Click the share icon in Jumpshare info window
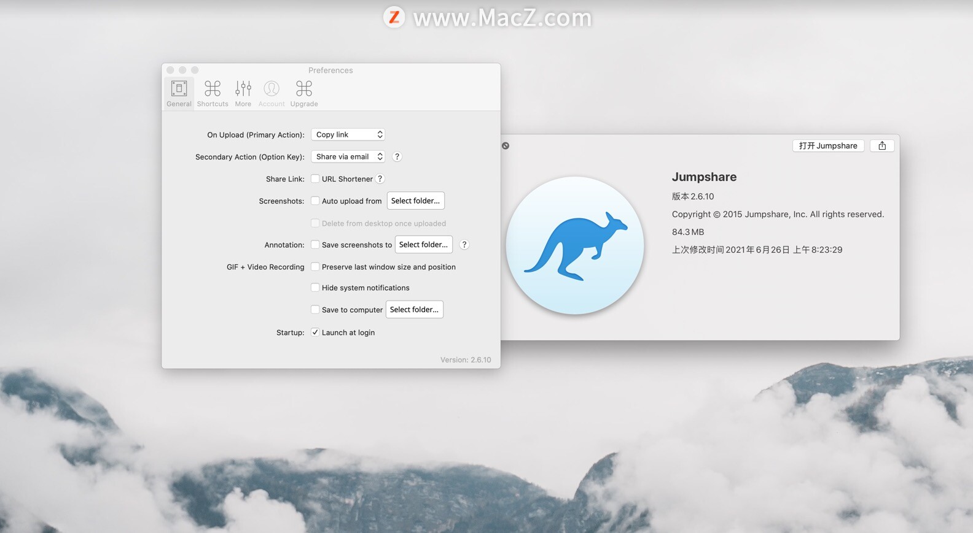The width and height of the screenshot is (973, 533). [882, 145]
